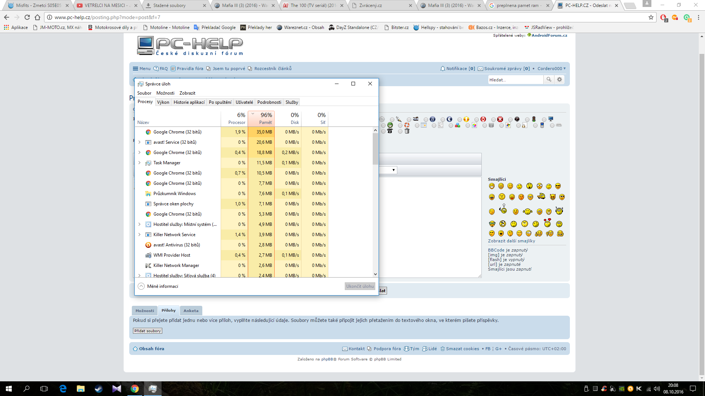Select radio button next to traffic light icon
The width and height of the screenshot is (705, 396).
click(527, 120)
